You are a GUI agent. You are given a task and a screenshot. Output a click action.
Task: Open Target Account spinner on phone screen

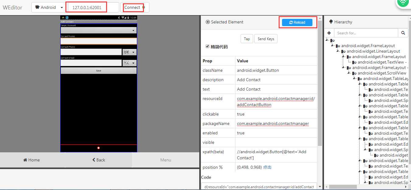click(x=99, y=30)
